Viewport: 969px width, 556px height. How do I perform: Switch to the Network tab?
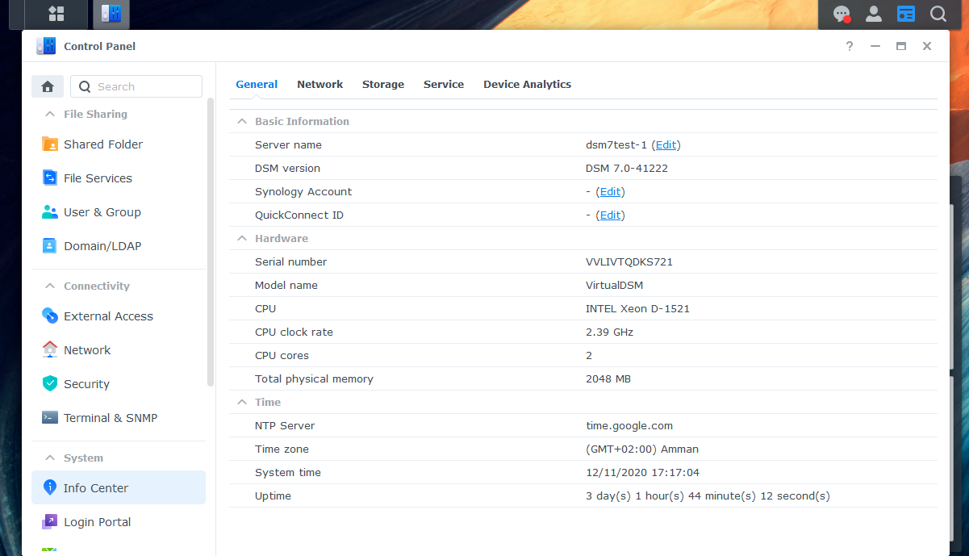(x=320, y=84)
